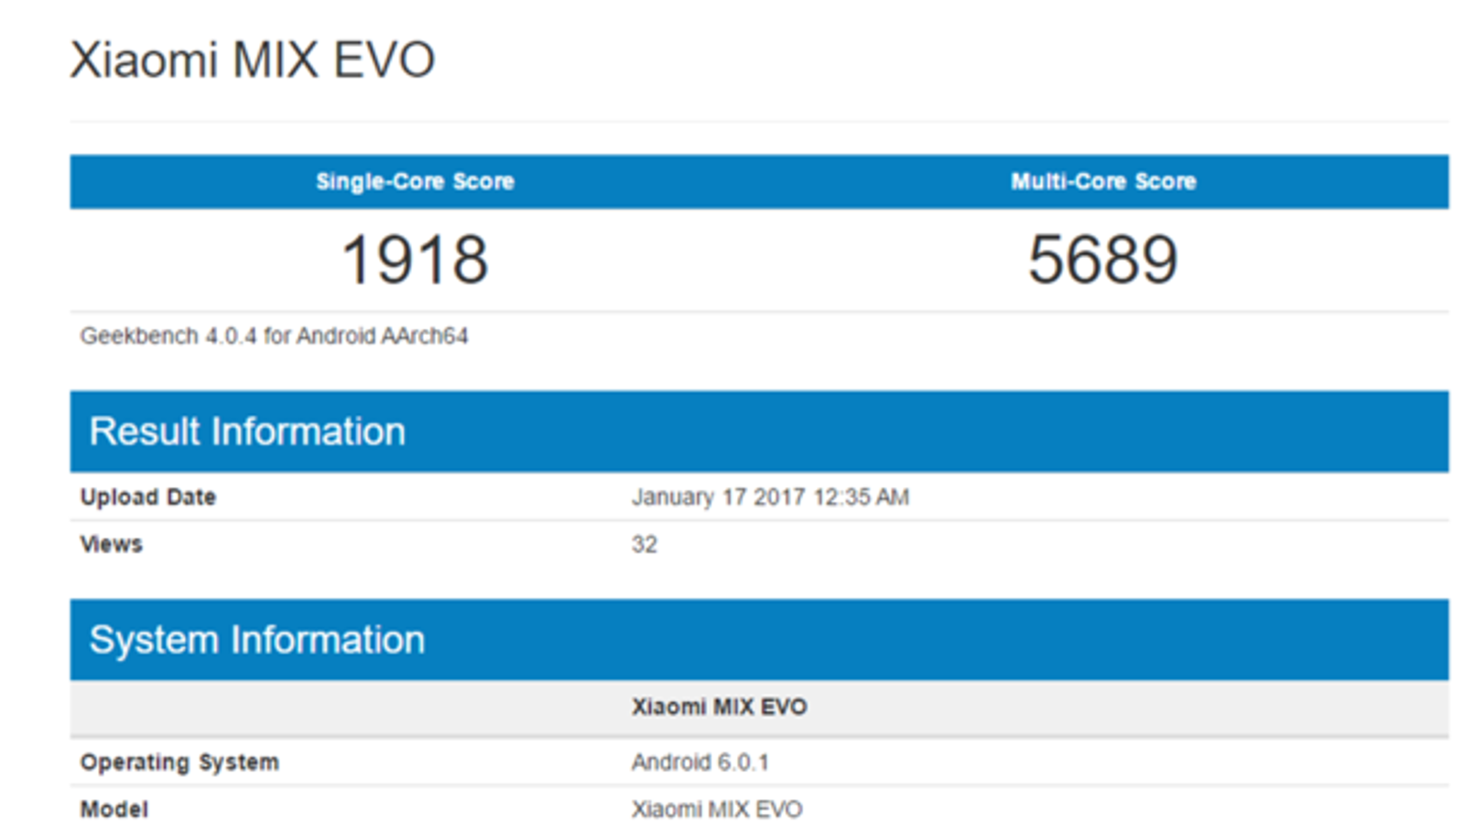The width and height of the screenshot is (1465, 824).
Task: Select the Upload Date row label
Action: [x=148, y=497]
